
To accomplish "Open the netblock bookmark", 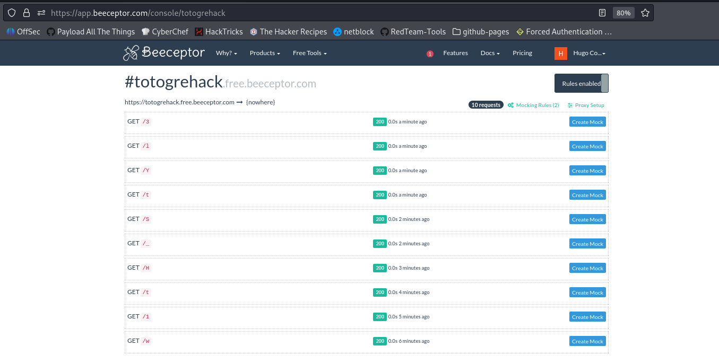I will click(x=353, y=32).
